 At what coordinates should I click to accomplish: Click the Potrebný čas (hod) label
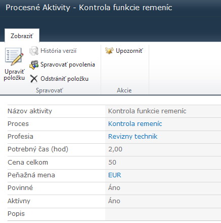(38, 149)
